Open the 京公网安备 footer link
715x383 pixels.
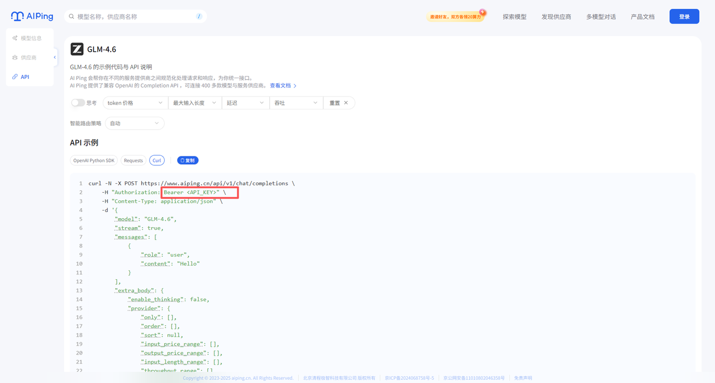(474, 378)
